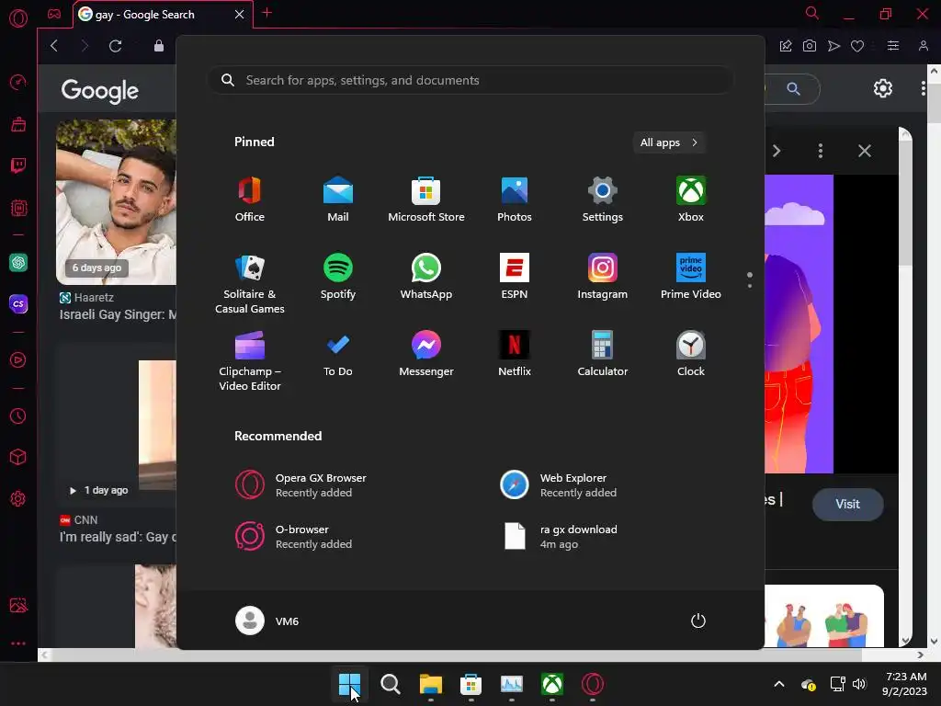Click the Visit button in image panel
Viewport: 941px width, 706px height.
click(847, 505)
